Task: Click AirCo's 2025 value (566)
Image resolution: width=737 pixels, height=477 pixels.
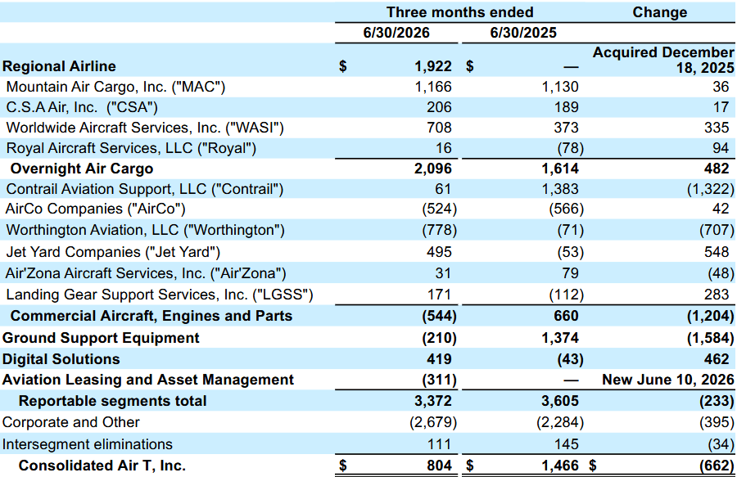Action: pos(566,209)
